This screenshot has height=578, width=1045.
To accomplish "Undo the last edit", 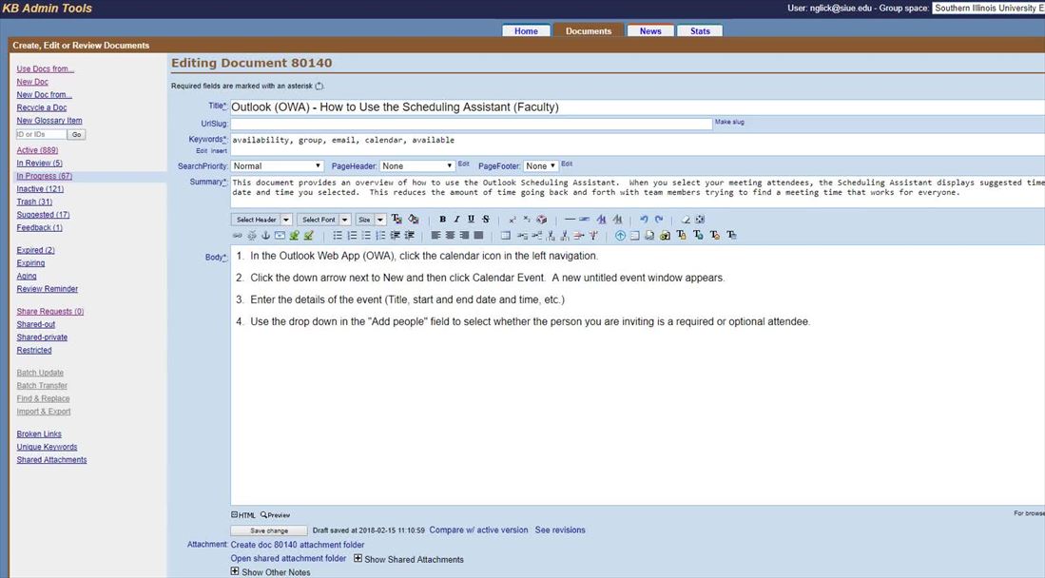I will pos(644,220).
